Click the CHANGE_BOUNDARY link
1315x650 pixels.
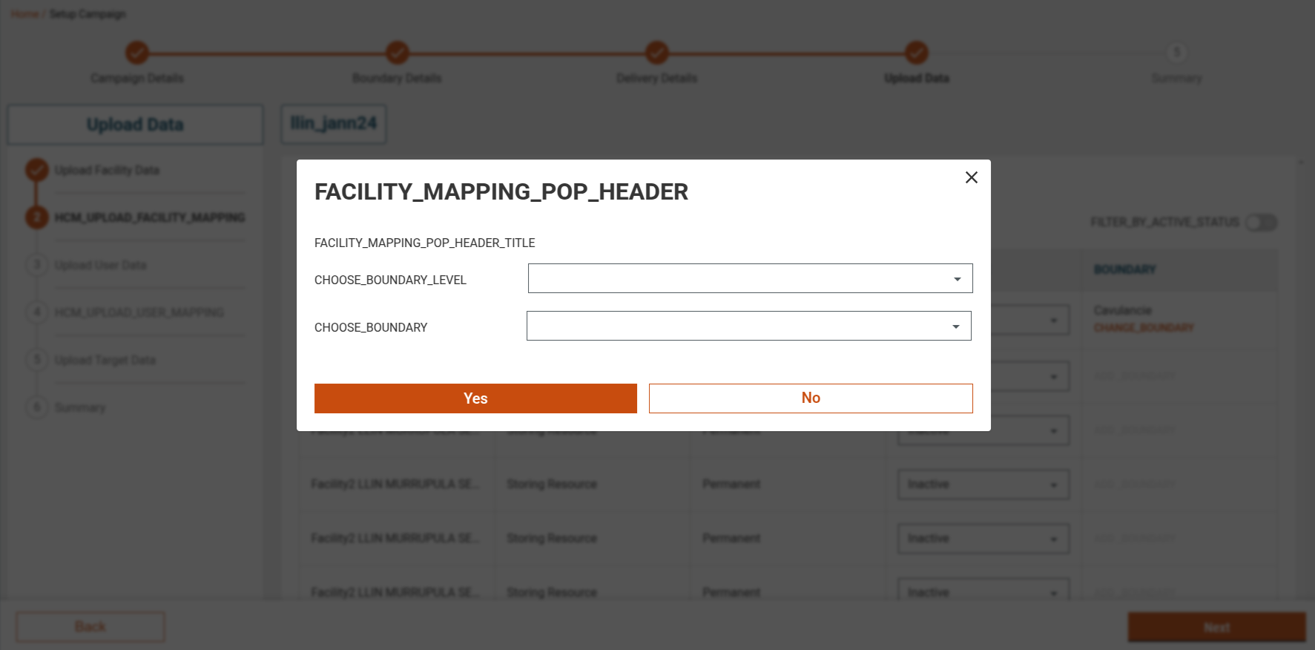click(1143, 328)
